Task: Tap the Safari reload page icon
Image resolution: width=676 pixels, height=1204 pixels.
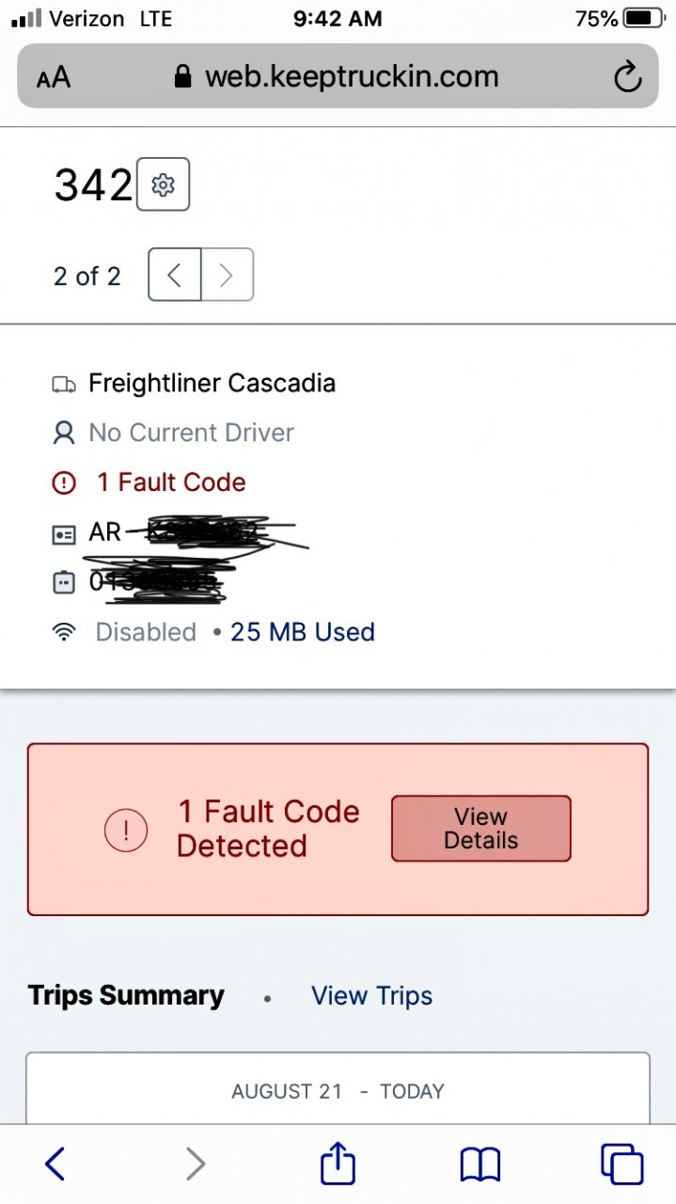Action: (x=627, y=77)
